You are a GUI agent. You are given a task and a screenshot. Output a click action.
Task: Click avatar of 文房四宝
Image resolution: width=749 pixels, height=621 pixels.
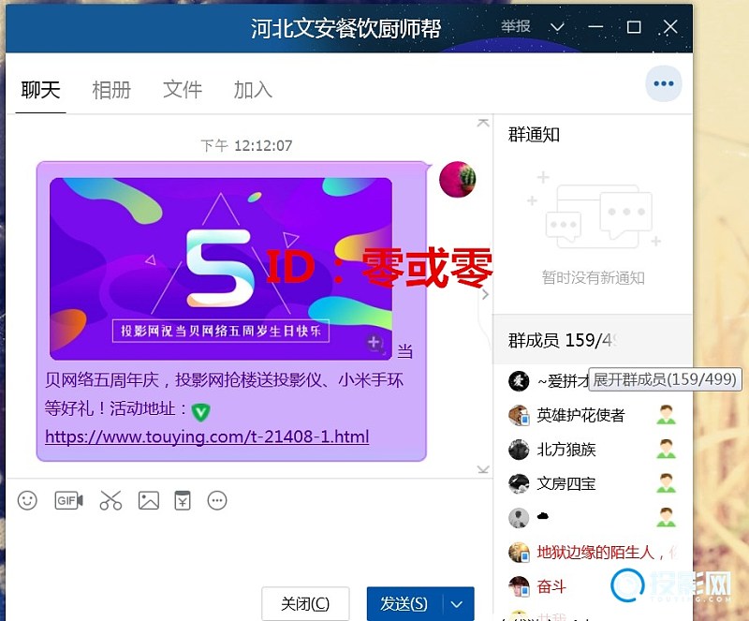click(x=519, y=484)
